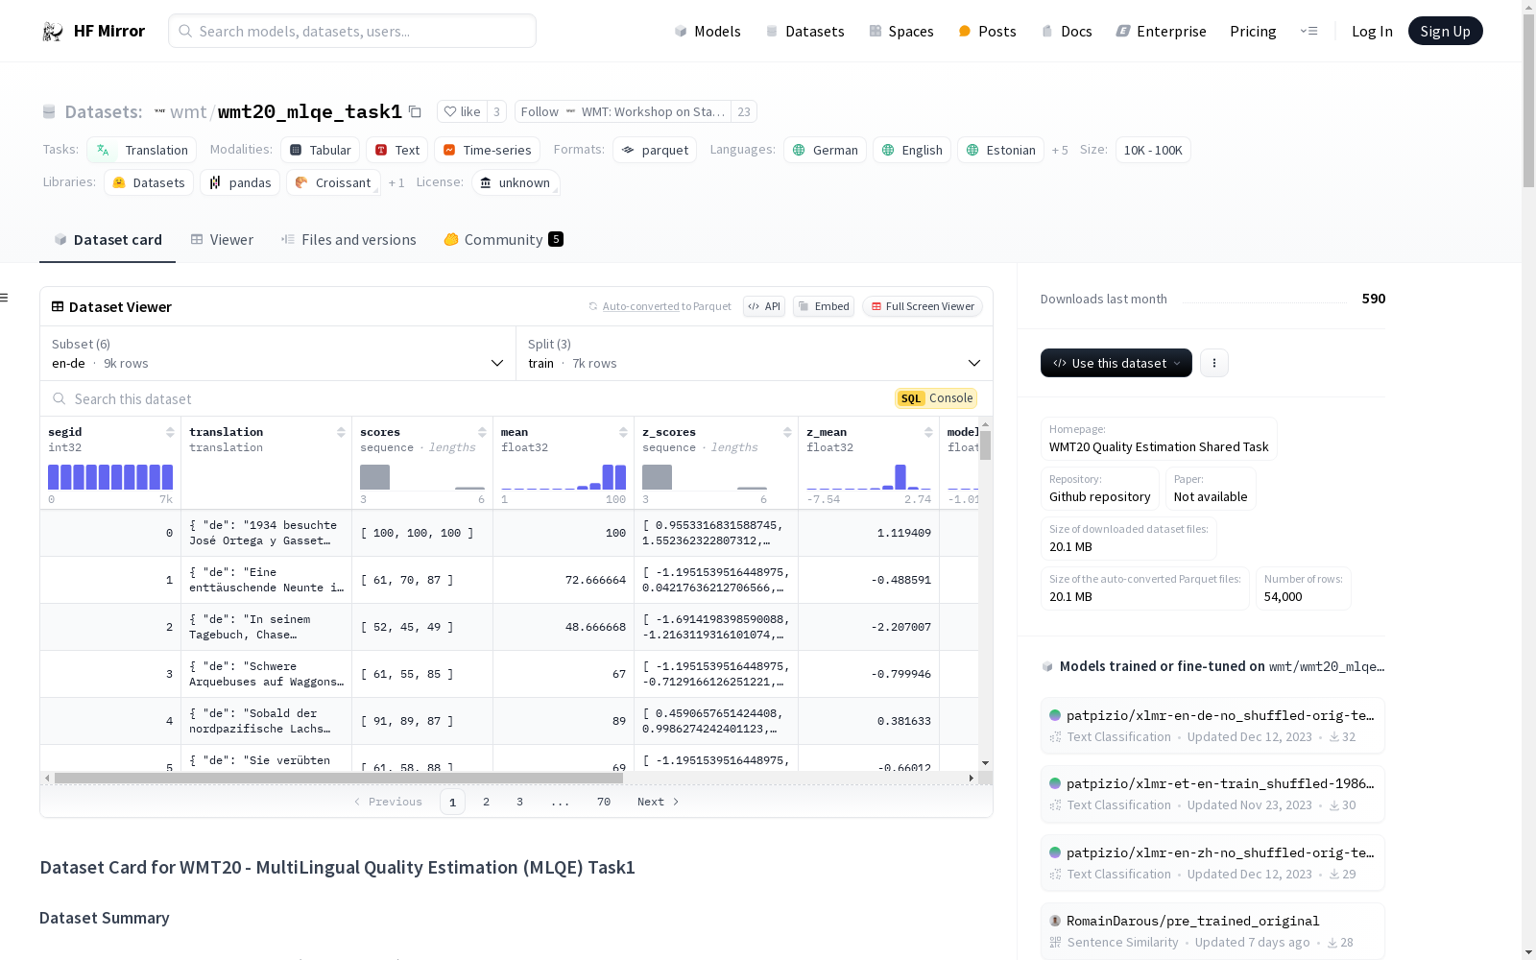Open Enterprise in the top navigation
This screenshot has height=960, width=1536.
[1161, 31]
